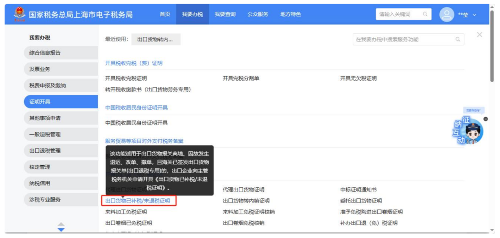
Task: Click the 中国税收居民身份证明开具 link
Action: coord(137,123)
